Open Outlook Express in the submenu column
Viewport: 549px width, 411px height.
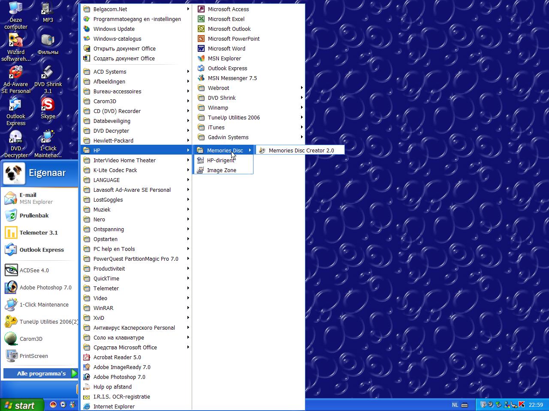click(249, 68)
